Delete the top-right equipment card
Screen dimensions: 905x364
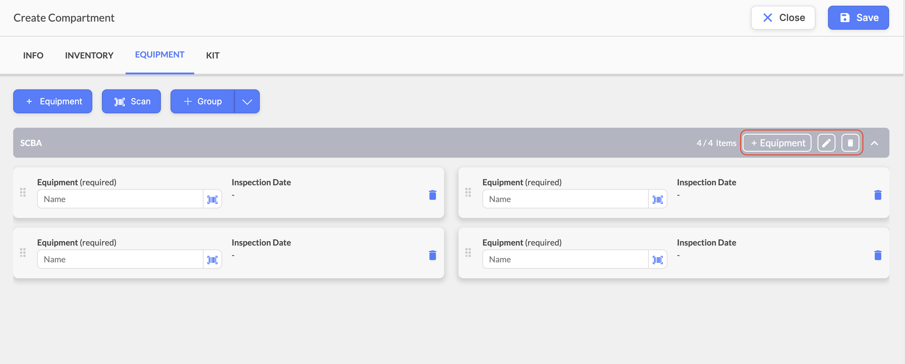(878, 195)
